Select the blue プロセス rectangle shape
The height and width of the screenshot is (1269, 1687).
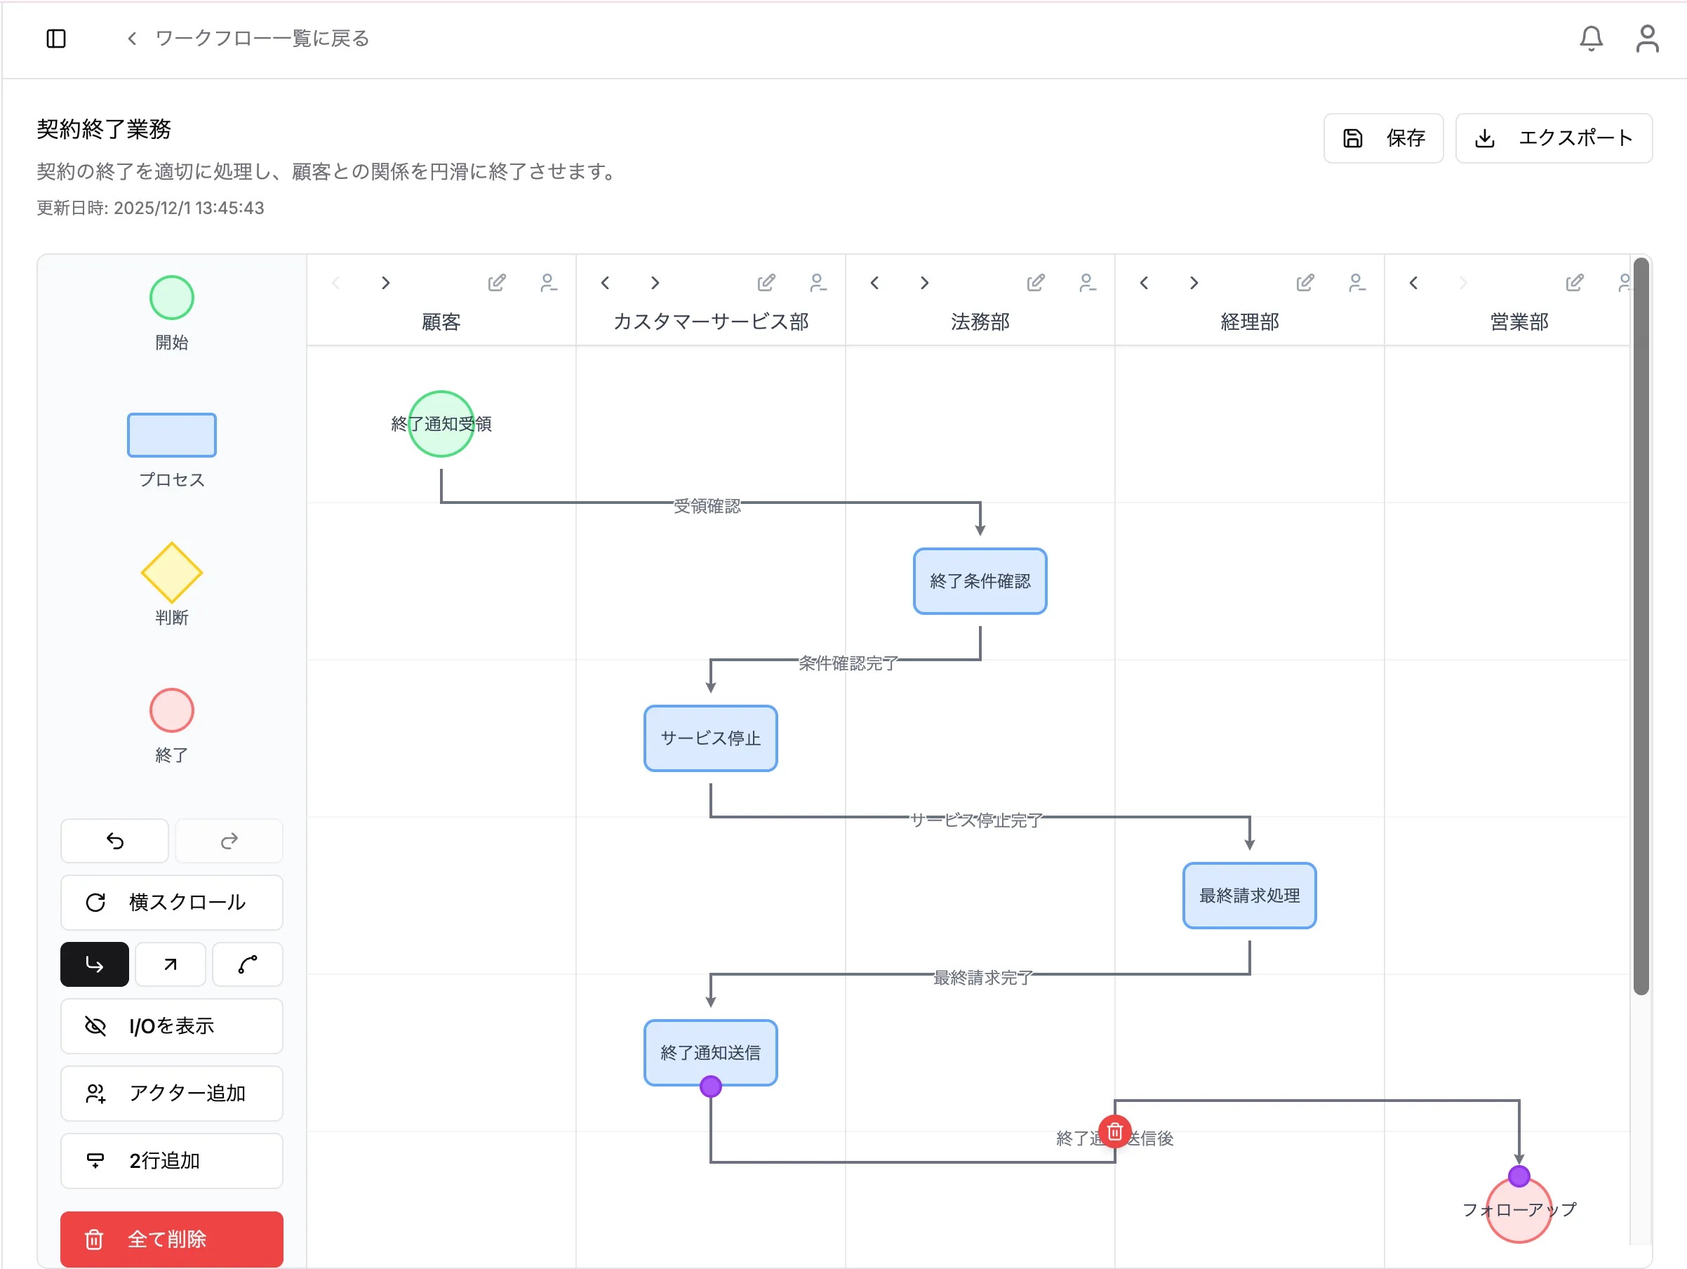(172, 434)
